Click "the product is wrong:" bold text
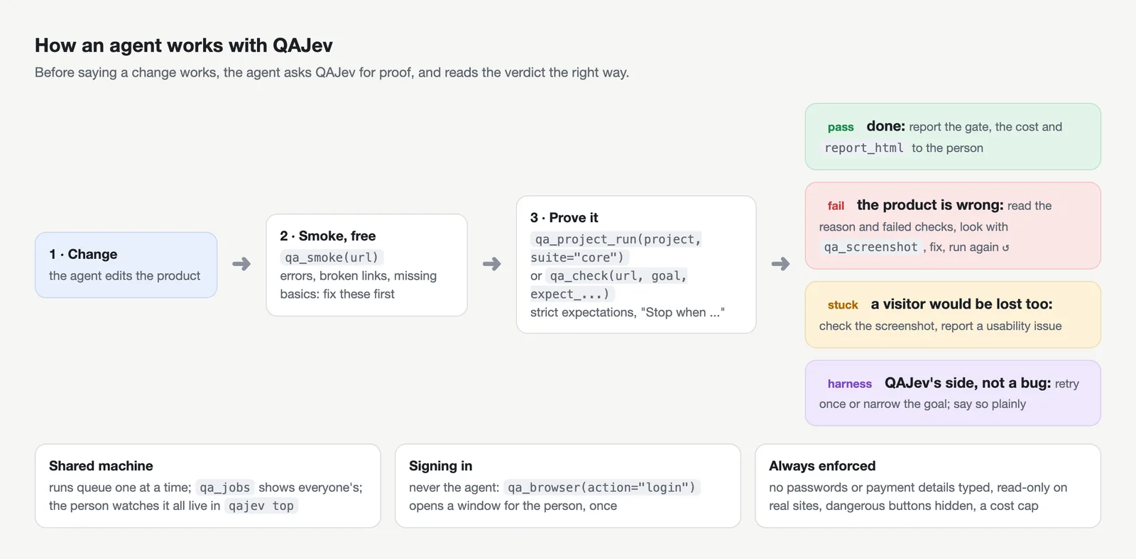1136x559 pixels. pyautogui.click(x=930, y=205)
